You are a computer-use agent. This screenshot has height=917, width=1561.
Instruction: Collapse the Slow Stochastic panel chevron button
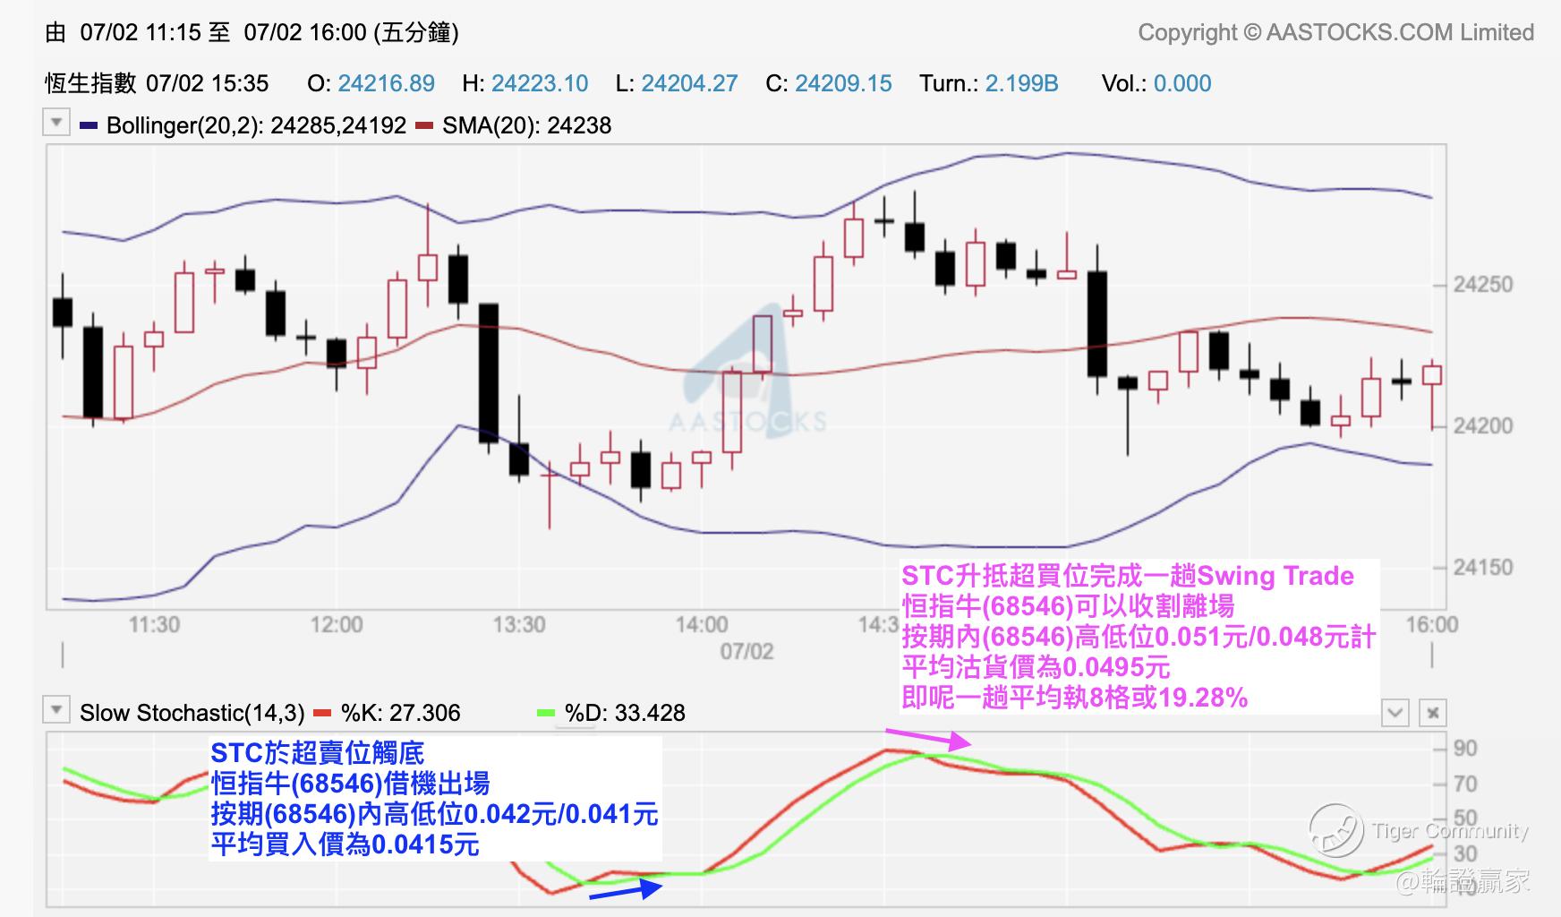coord(1395,714)
